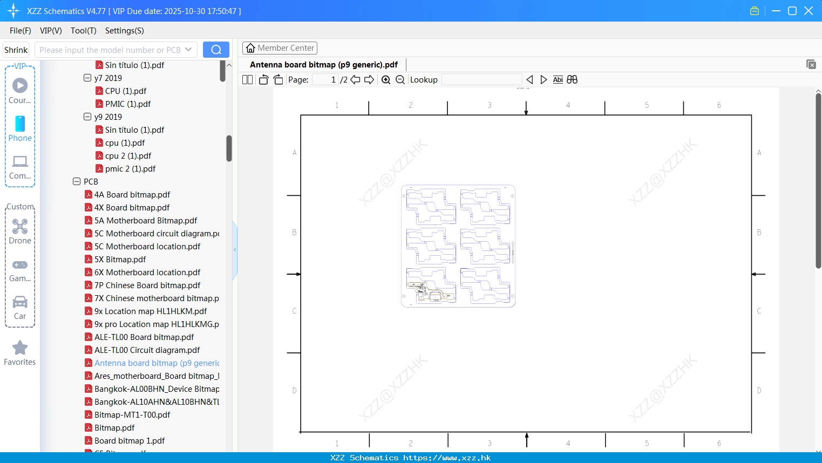822x463 pixels.
Task: Go to next page arrow
Action: (x=369, y=80)
